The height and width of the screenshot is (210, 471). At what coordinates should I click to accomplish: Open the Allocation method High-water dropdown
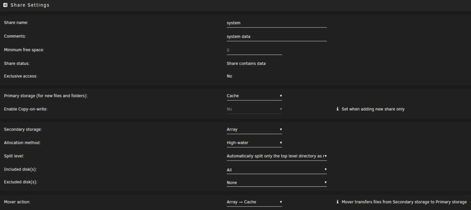[254, 143]
